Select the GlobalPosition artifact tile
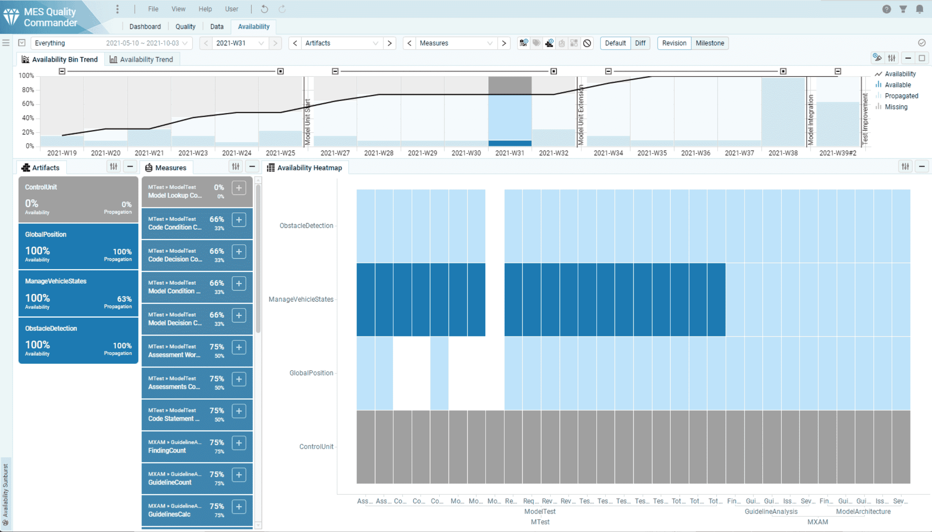Screen dimensions: 932x532 [x=78, y=247]
